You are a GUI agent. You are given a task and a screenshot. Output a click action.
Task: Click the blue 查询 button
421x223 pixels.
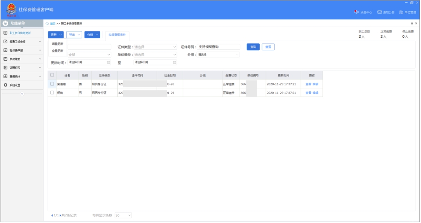click(253, 47)
